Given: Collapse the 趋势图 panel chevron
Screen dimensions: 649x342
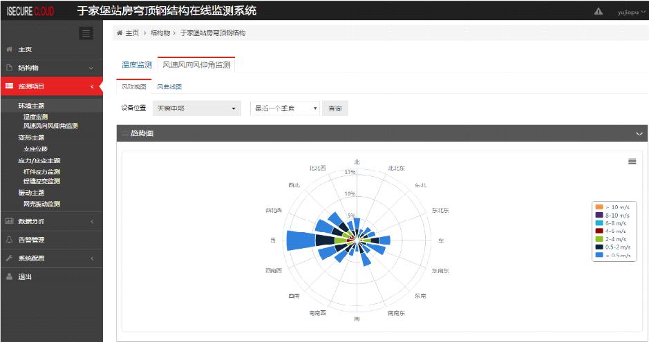Looking at the screenshot, I should (x=639, y=133).
